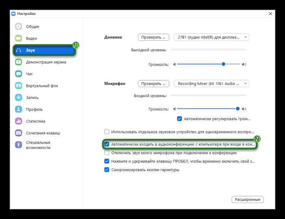Uncheck Автоматически регулировать громкость checkbox
Image resolution: width=285 pixels, height=219 pixels.
(x=179, y=119)
